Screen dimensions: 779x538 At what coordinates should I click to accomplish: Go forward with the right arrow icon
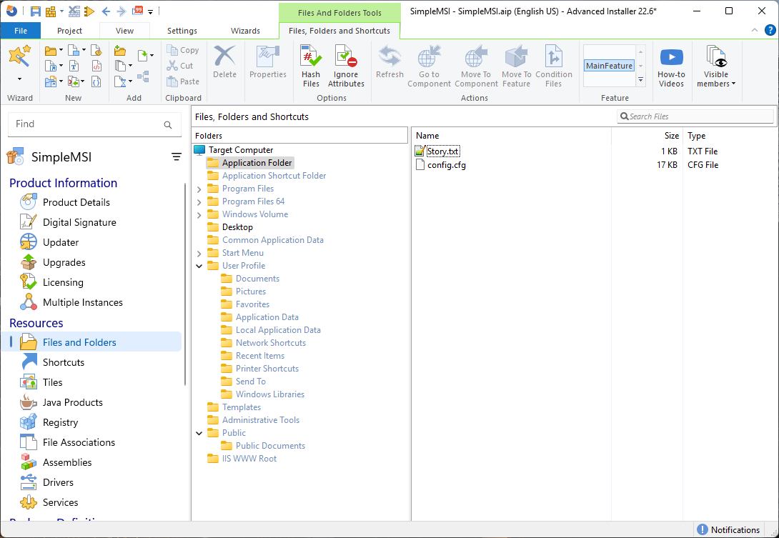point(121,11)
